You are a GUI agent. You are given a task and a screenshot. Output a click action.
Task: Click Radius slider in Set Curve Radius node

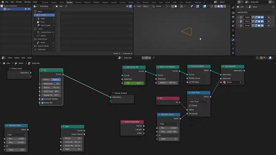168,83
